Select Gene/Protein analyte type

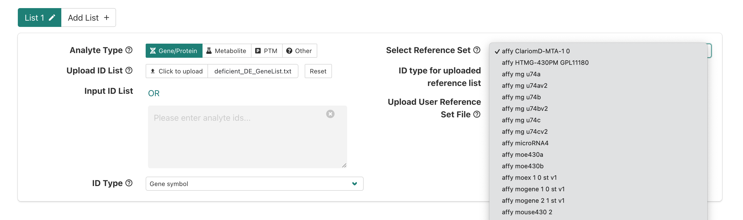(174, 51)
